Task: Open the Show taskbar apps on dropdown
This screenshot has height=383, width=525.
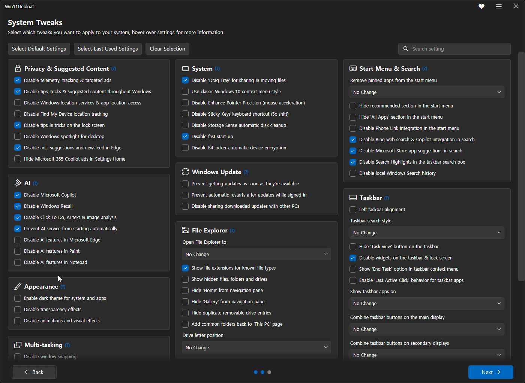Action: click(x=427, y=303)
